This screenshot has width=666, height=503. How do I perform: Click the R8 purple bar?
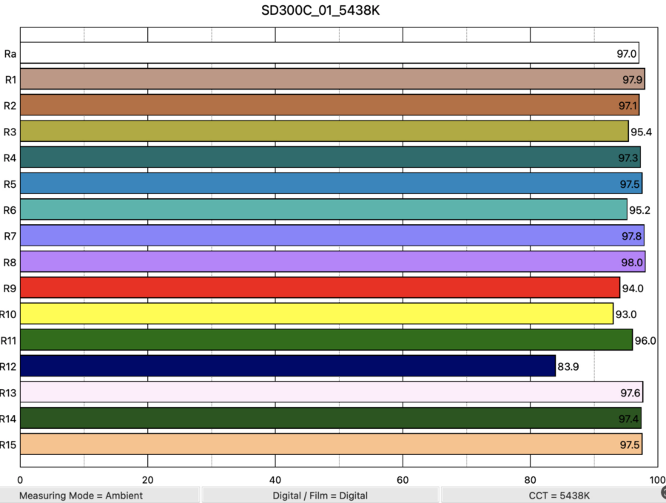(x=332, y=262)
